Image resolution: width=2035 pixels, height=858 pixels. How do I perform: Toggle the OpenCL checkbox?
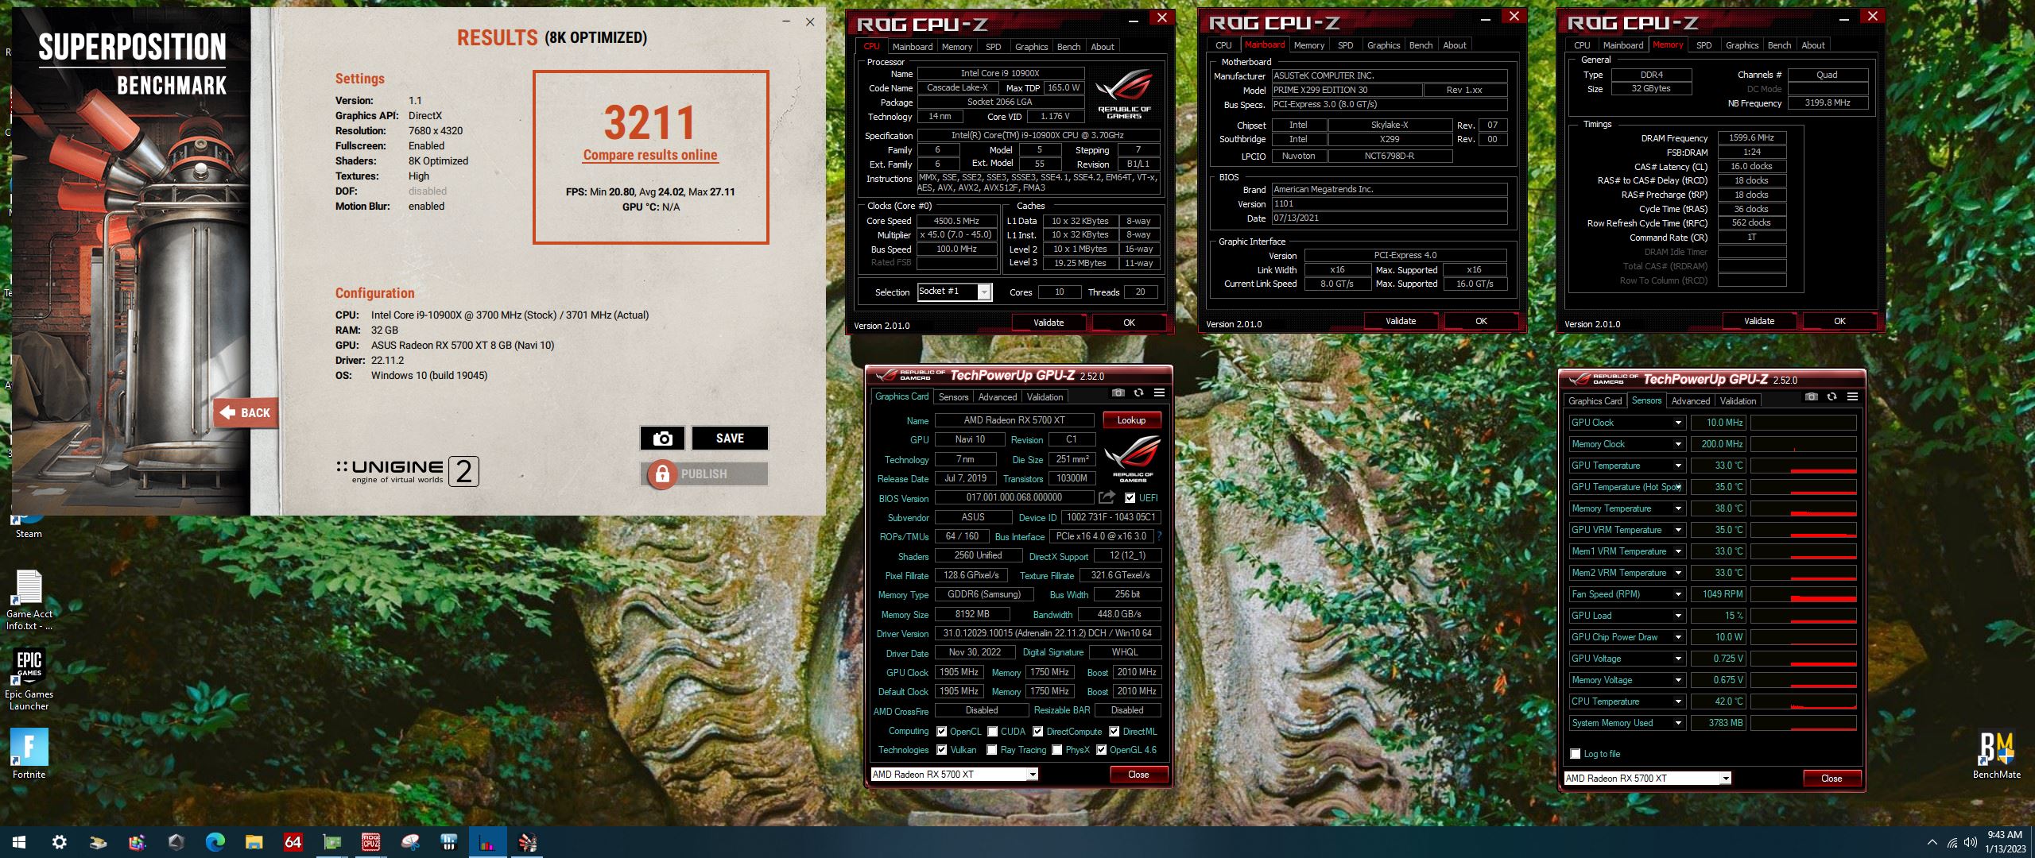point(941,732)
